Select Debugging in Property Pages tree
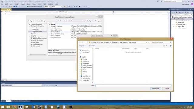 (36, 30)
